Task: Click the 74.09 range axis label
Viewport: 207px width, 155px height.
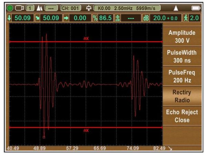Action: point(133,148)
